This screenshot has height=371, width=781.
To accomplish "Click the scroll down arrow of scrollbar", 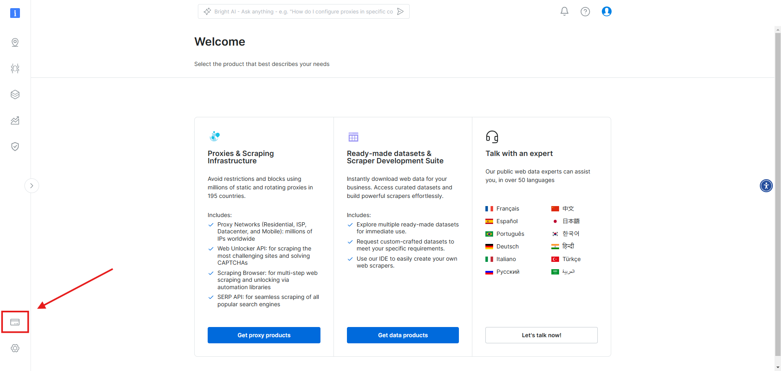I will 778,367.
